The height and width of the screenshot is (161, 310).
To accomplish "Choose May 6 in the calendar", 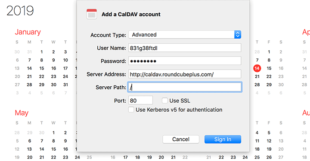I will (29, 141).
